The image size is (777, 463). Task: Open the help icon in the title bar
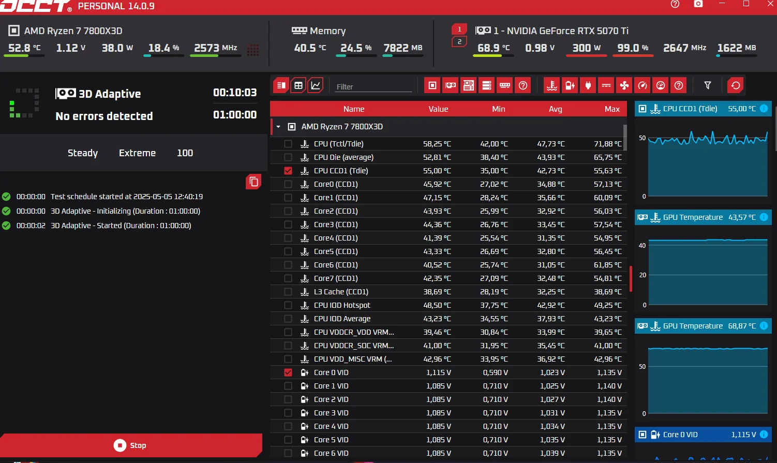[675, 4]
